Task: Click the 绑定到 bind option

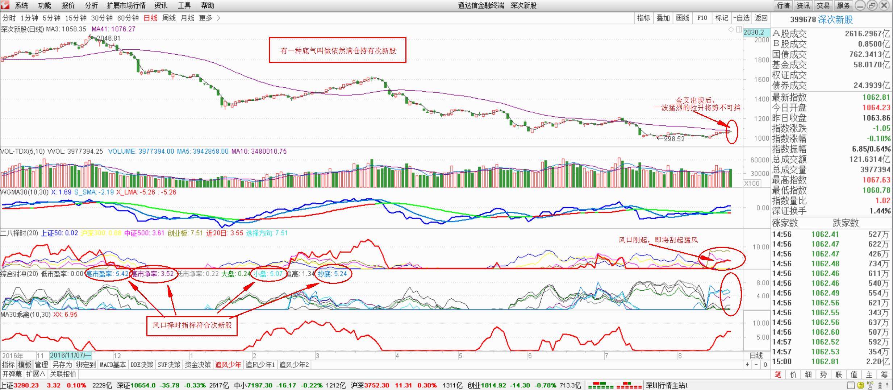Action: click(x=85, y=365)
